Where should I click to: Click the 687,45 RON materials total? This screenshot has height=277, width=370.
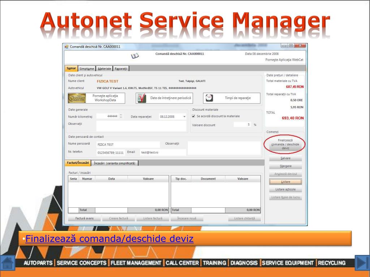295,87
